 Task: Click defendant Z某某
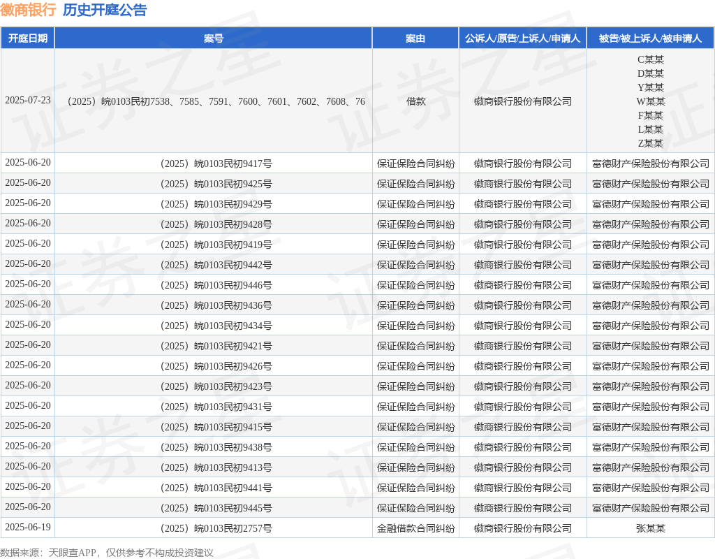[x=651, y=143]
